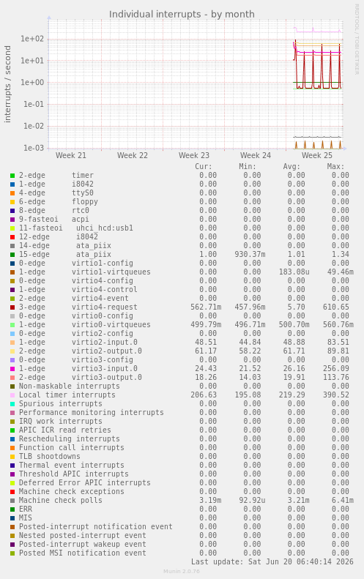
Task: Click the Week 25 label on x-axis
Action: pos(317,155)
